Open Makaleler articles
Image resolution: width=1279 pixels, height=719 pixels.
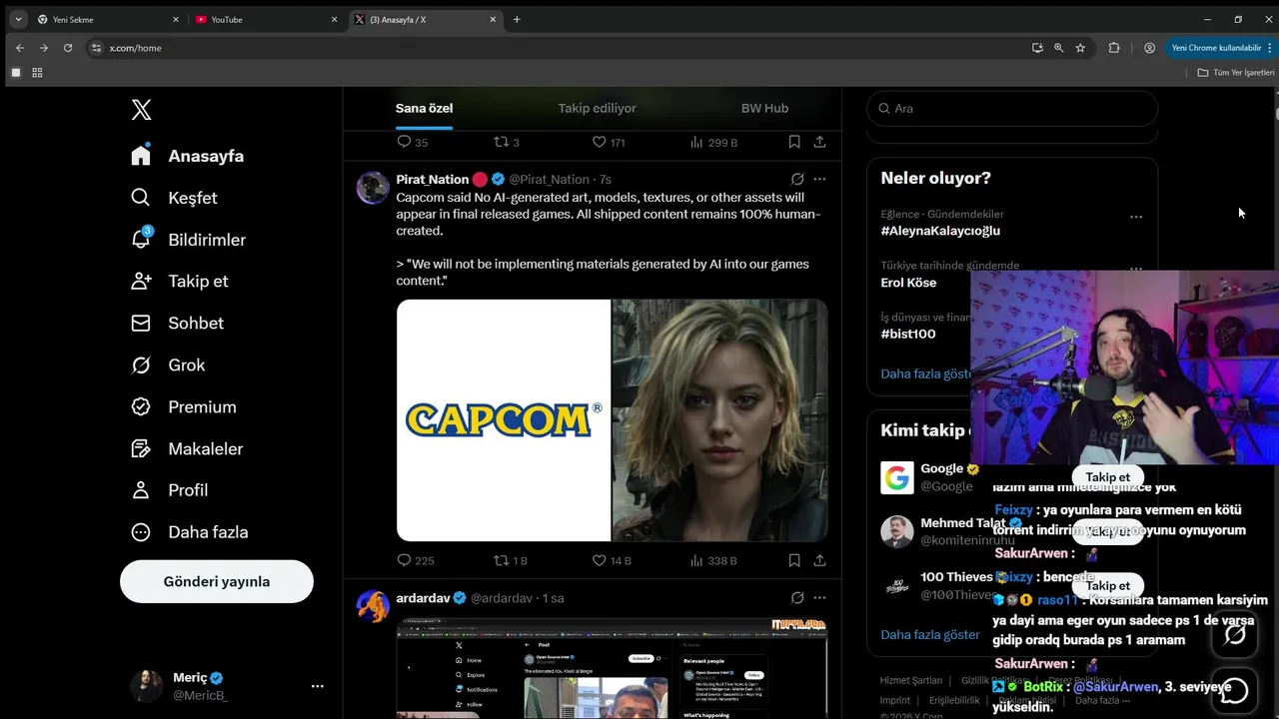coord(187,448)
